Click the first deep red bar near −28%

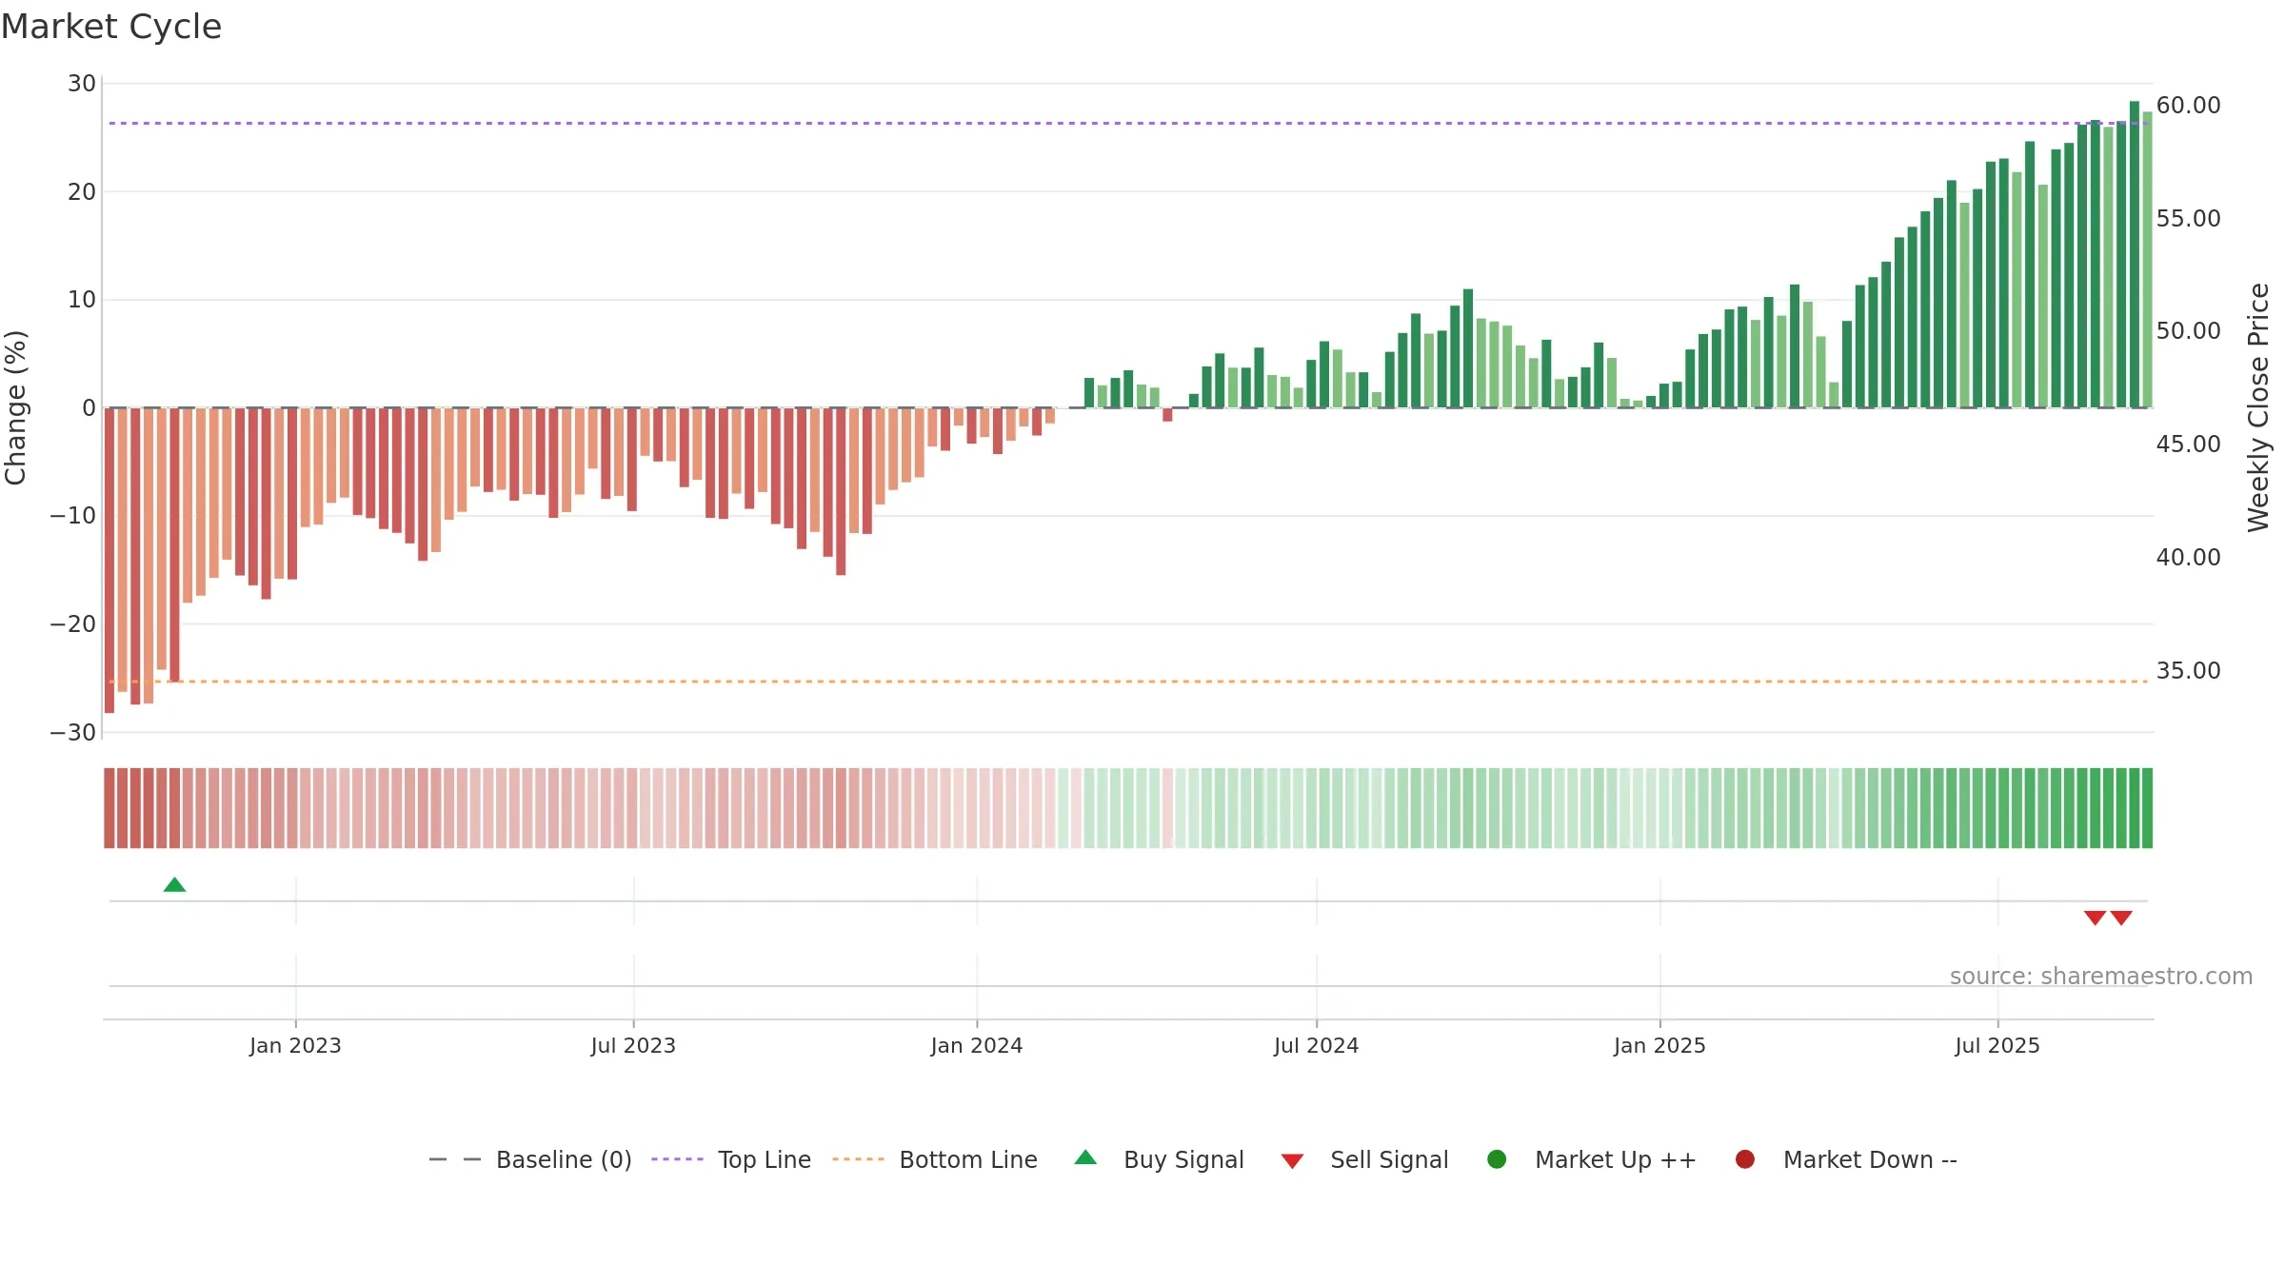click(109, 560)
